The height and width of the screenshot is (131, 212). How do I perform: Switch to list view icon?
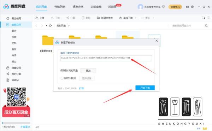pyautogui.click(x=208, y=18)
